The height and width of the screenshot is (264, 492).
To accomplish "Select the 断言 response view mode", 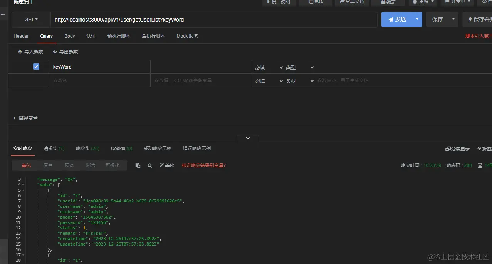I will coord(91,165).
